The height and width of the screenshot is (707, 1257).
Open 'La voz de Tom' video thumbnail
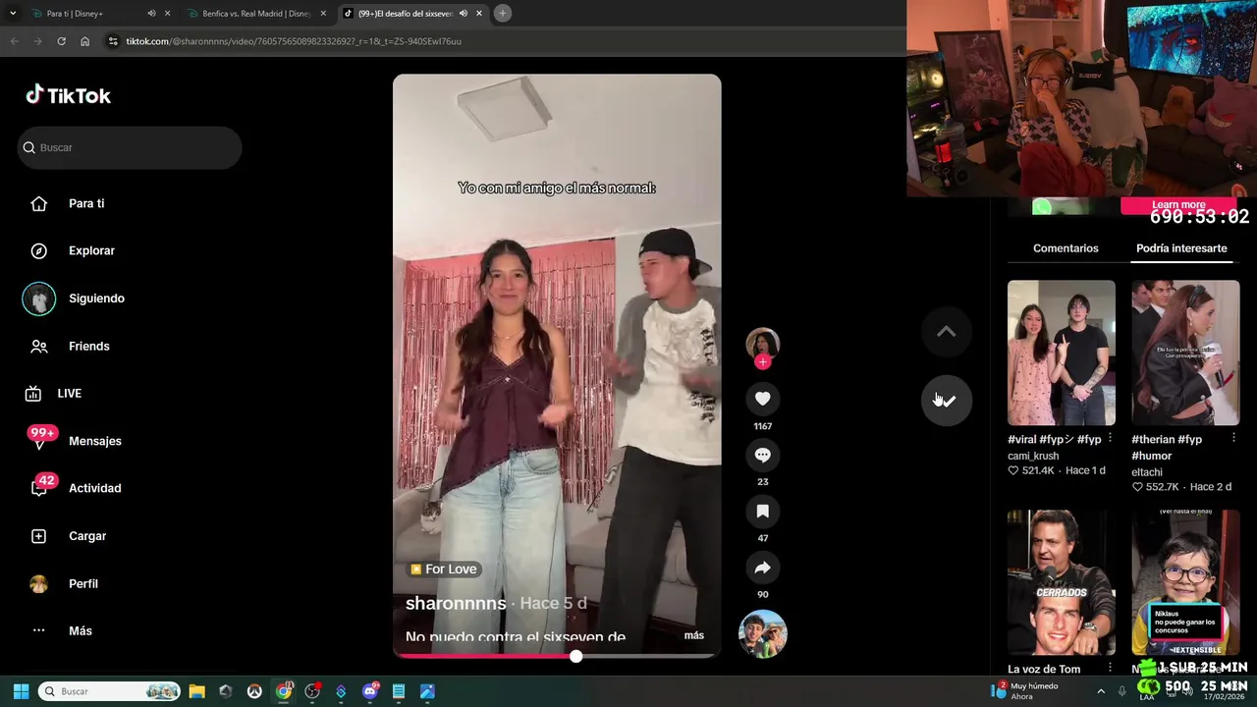(1062, 582)
